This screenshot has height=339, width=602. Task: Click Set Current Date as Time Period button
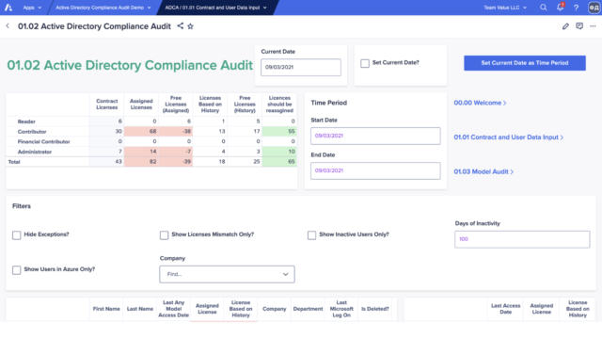[x=525, y=63]
